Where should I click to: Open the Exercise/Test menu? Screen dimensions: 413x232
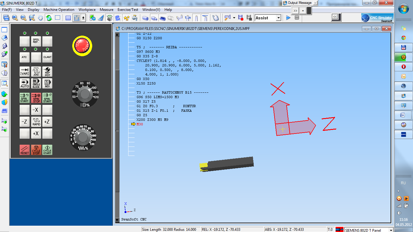pos(128,10)
